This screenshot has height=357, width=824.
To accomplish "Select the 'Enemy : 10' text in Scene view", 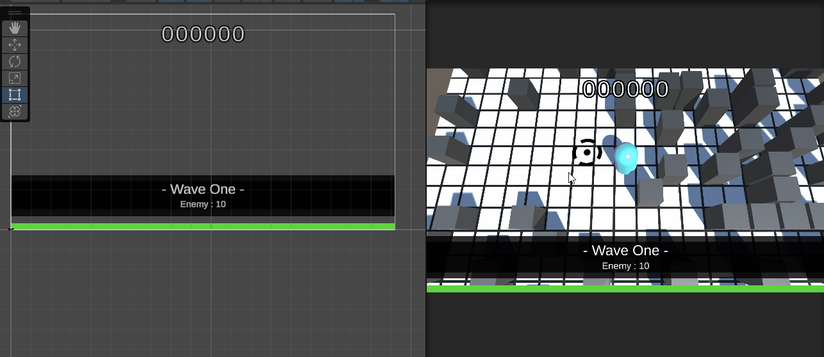I will point(203,204).
